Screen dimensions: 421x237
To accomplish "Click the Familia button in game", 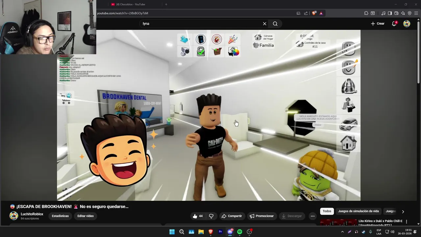I will point(263,45).
